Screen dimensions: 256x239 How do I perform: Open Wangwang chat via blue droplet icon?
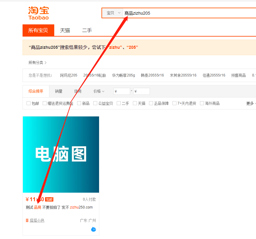(x=94, y=229)
